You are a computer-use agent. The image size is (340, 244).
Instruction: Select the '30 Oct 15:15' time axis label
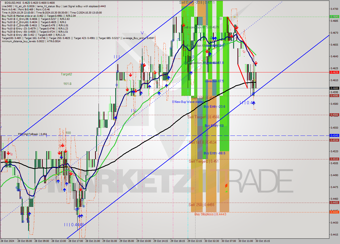coord(262,241)
